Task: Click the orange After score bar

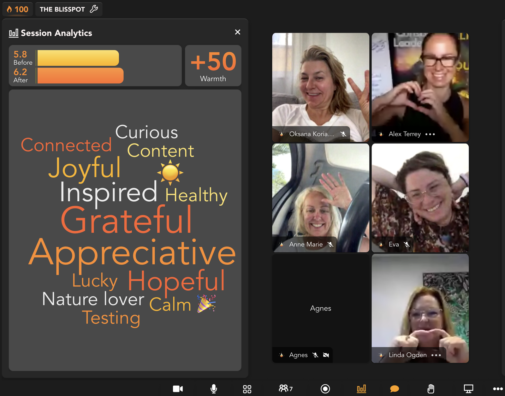Action: point(80,76)
